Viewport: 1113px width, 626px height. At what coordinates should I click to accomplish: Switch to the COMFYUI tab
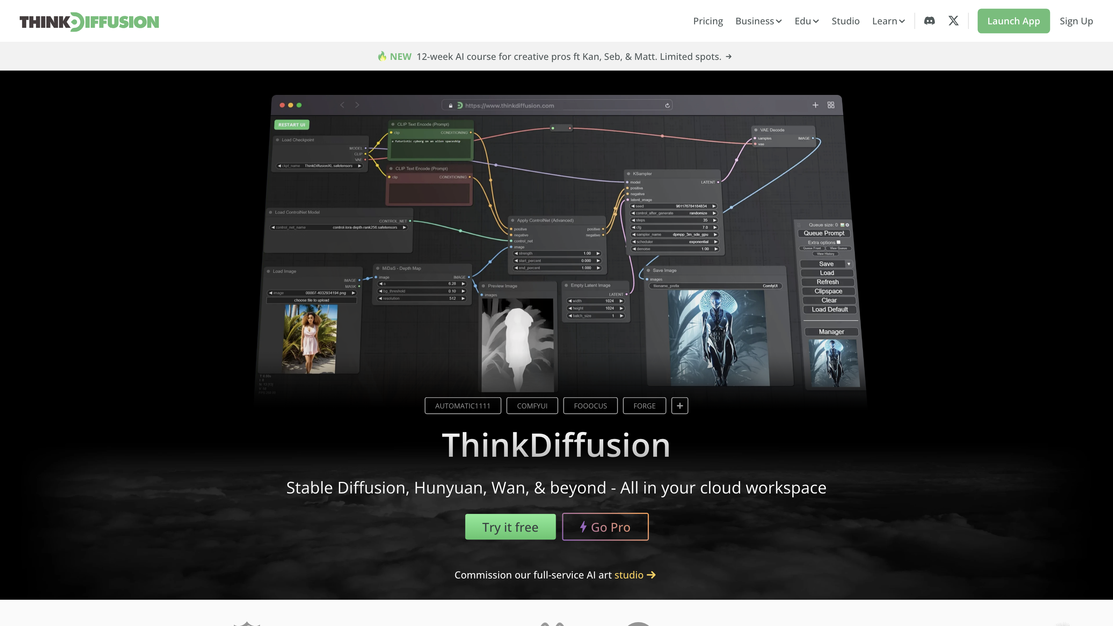pos(532,406)
